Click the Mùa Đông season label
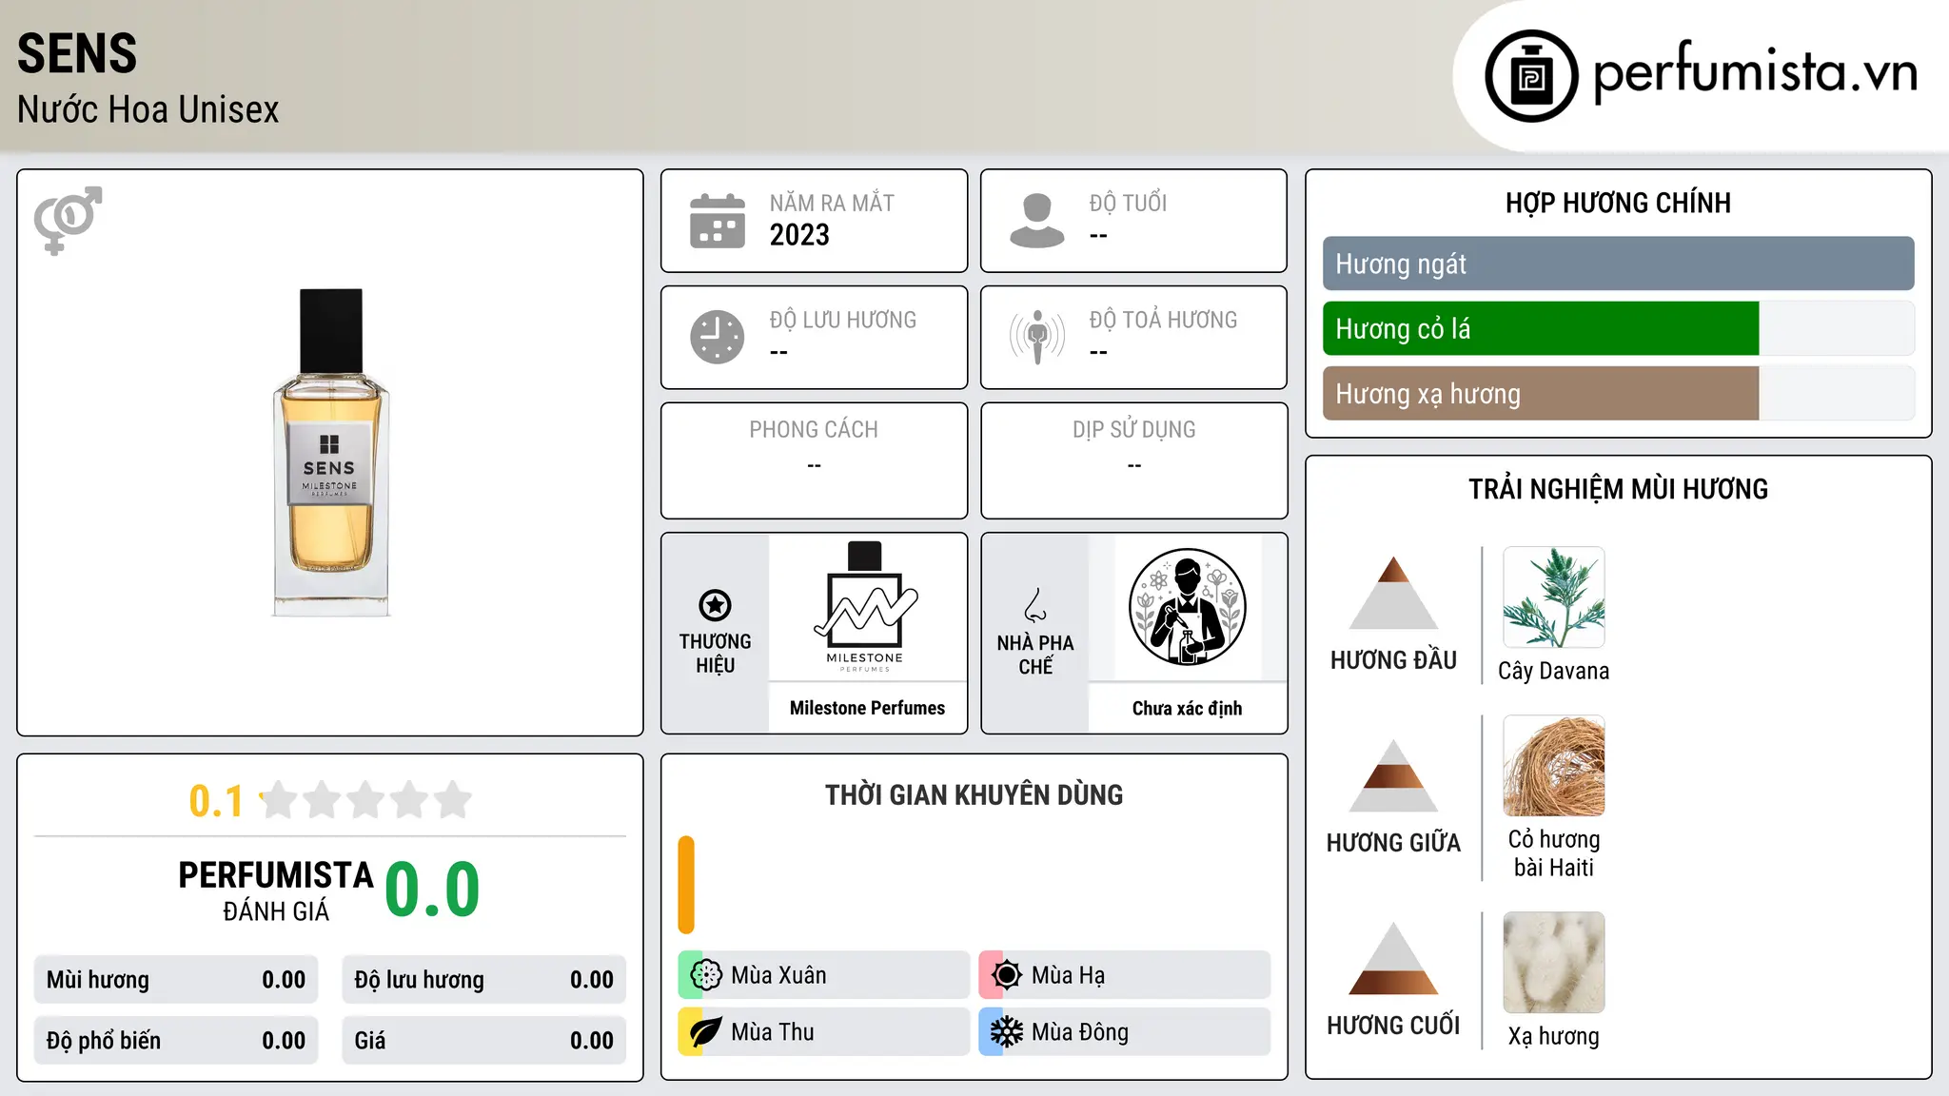1949x1096 pixels. 1079,1032
